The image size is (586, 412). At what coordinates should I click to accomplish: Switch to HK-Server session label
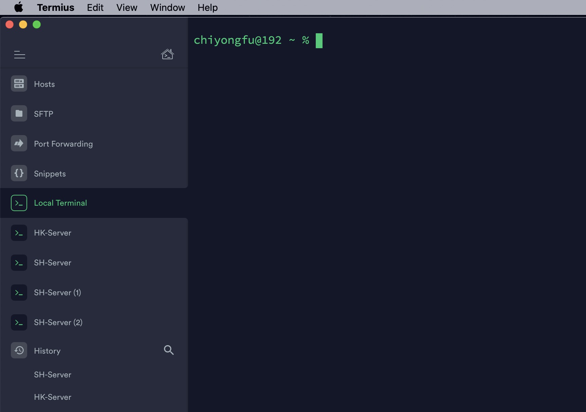(x=53, y=233)
